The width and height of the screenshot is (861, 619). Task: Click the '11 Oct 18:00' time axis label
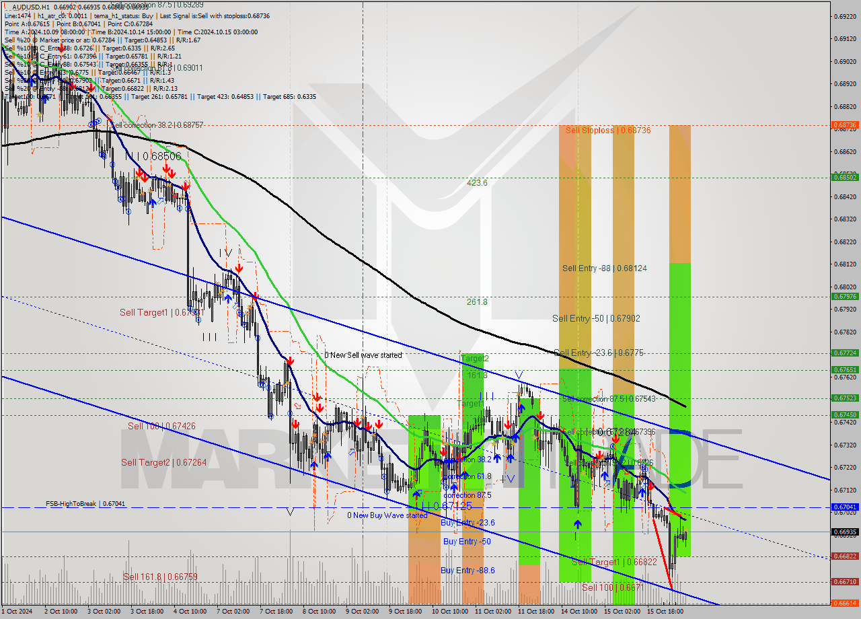coord(535,612)
